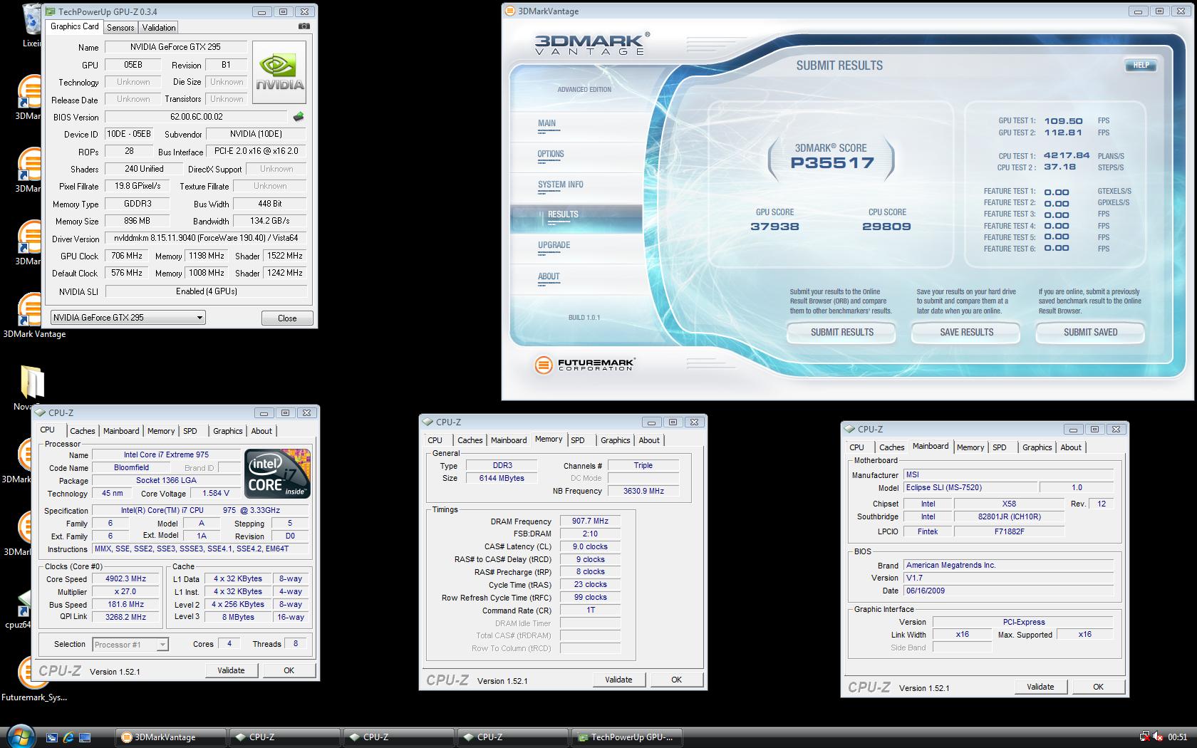Click the title bar icon of CPU-Z Mainboard window
The image size is (1197, 748).
point(850,429)
